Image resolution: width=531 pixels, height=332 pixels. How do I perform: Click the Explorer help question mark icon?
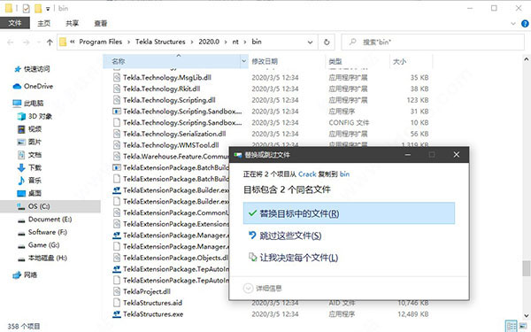(525, 23)
